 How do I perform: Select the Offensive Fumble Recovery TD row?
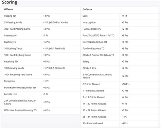tap(41, 110)
